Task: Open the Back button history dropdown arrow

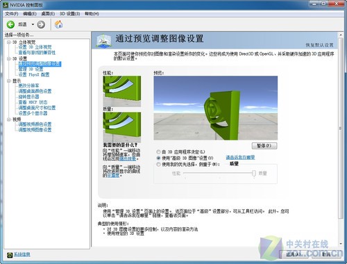Action: 33,24
